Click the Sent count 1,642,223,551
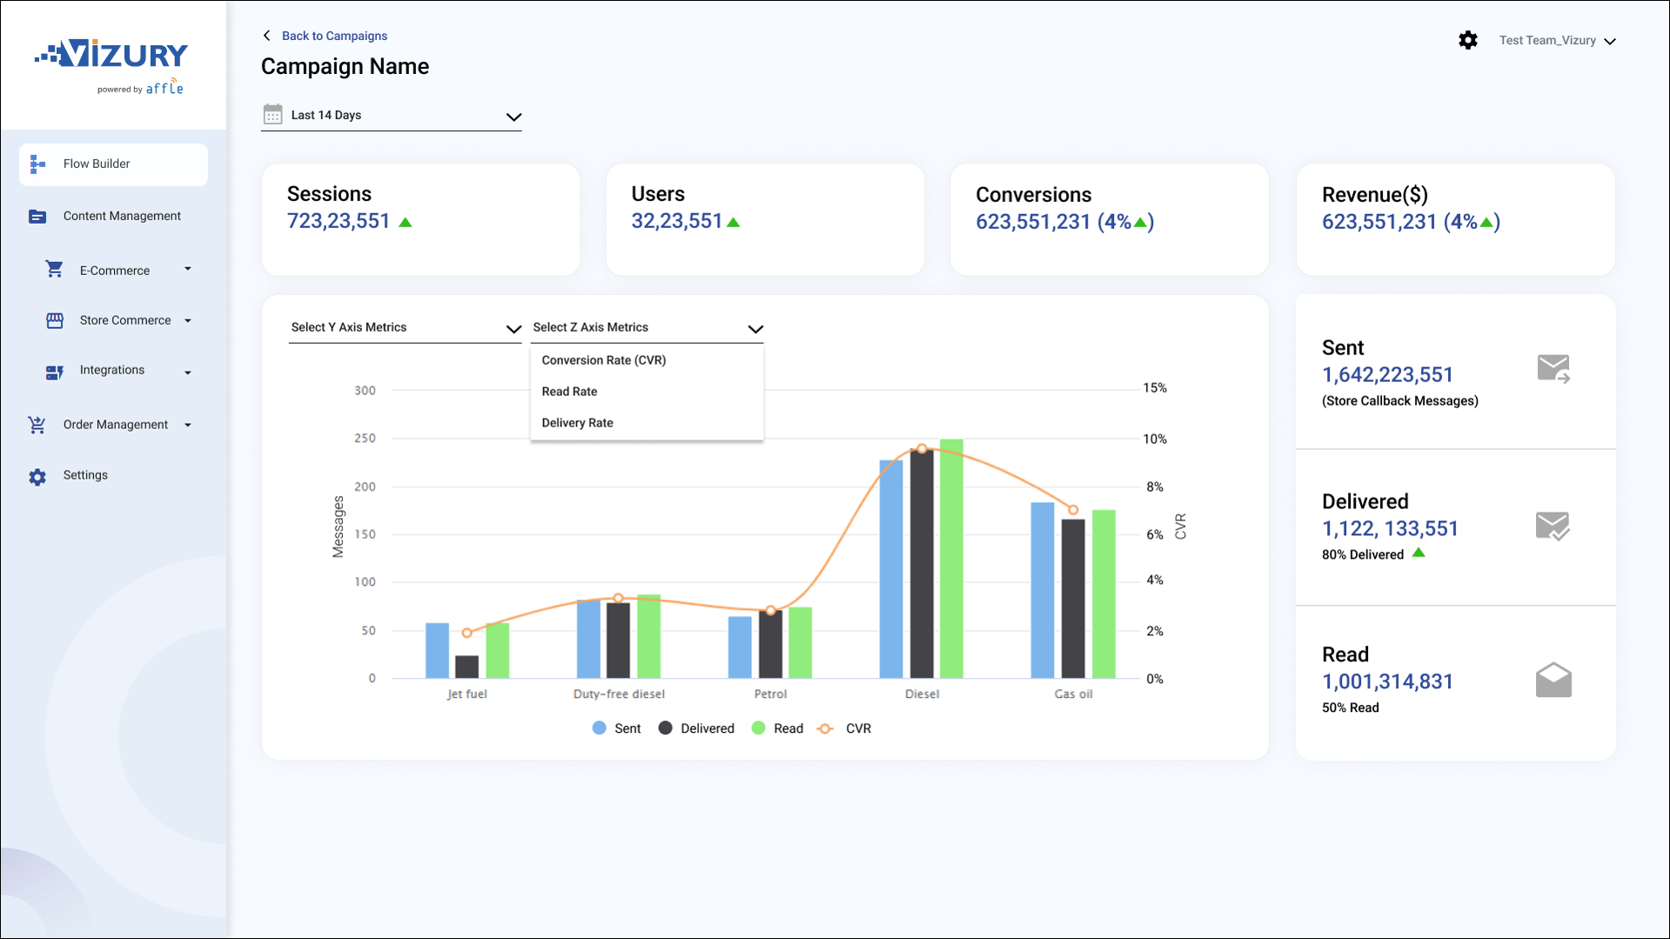The width and height of the screenshot is (1670, 939). coord(1387,375)
